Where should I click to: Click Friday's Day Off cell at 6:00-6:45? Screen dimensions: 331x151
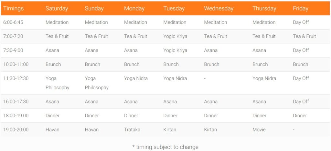(x=301, y=22)
